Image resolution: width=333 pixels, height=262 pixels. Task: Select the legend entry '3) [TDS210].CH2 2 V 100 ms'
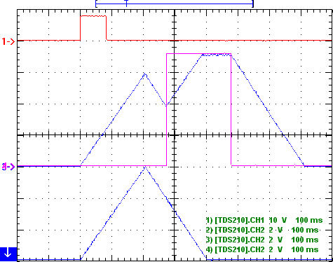[x=262, y=240]
